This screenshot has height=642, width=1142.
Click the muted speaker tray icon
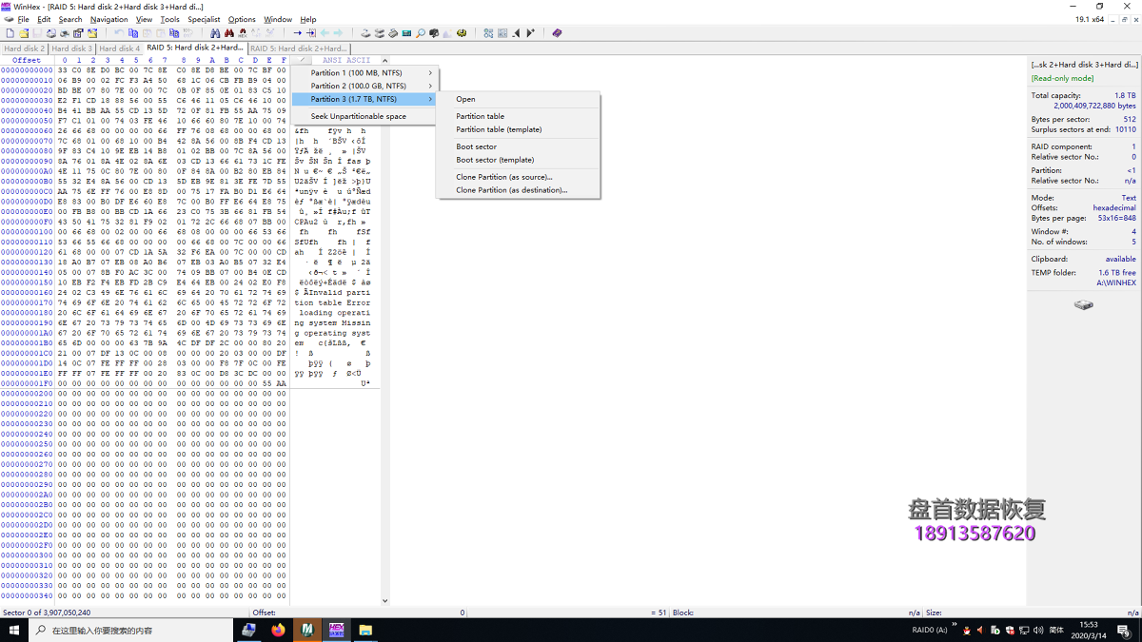point(980,630)
